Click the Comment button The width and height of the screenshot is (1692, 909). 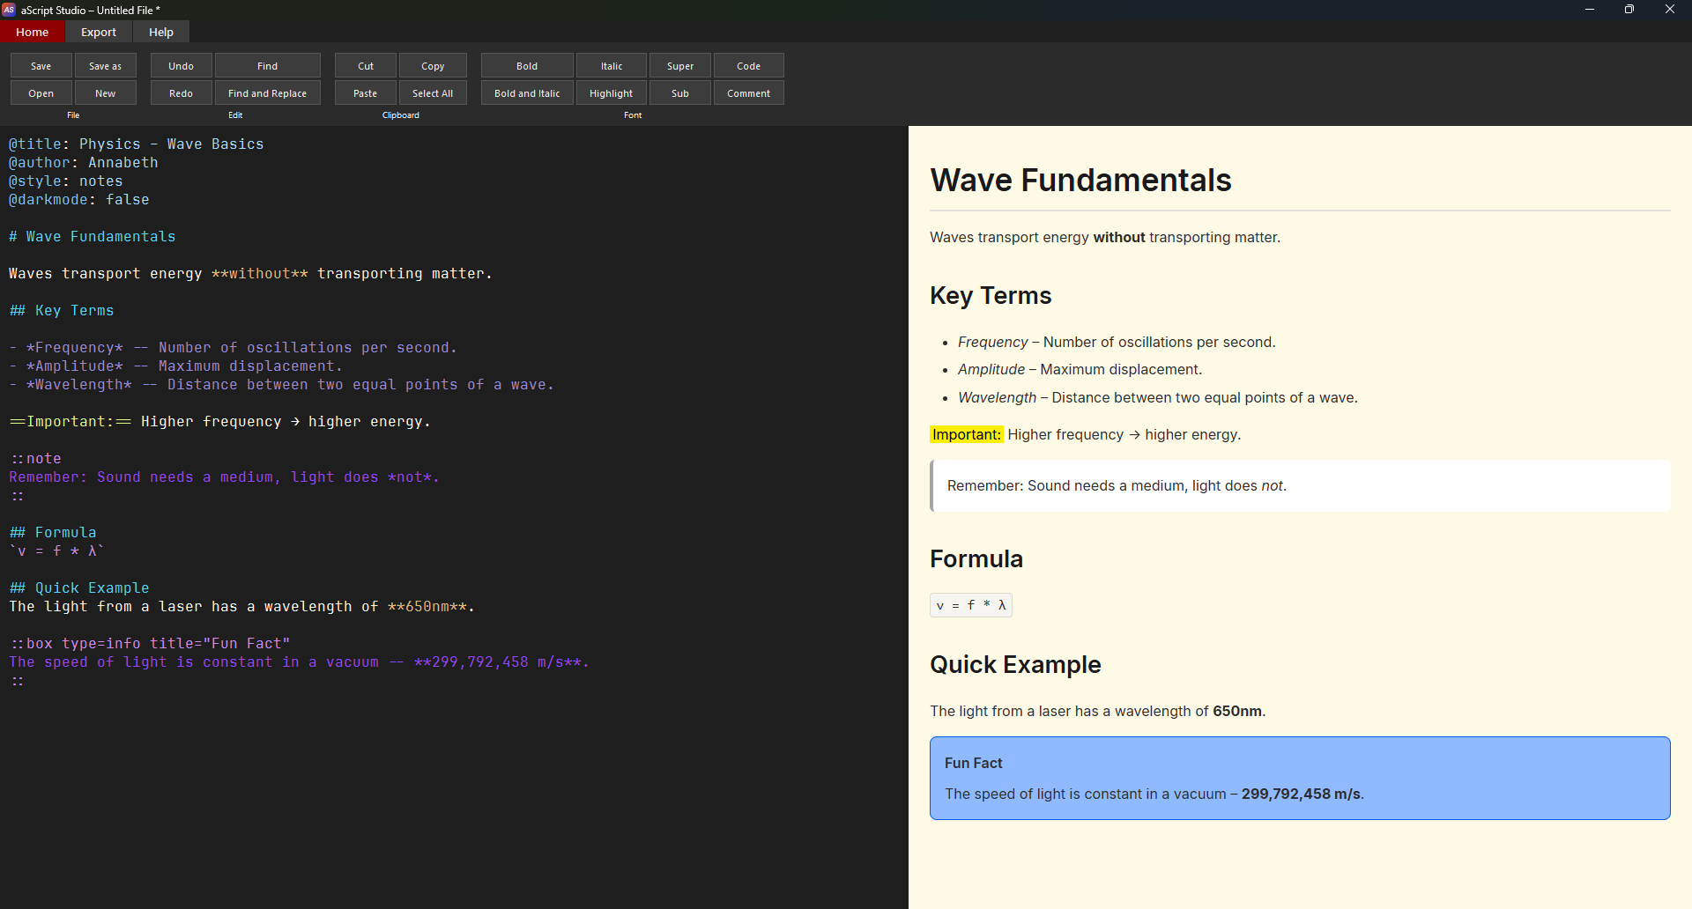pyautogui.click(x=748, y=93)
